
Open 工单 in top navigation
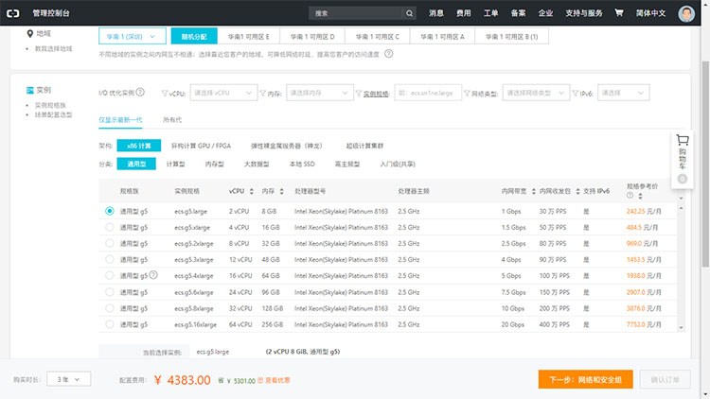pyautogui.click(x=490, y=13)
